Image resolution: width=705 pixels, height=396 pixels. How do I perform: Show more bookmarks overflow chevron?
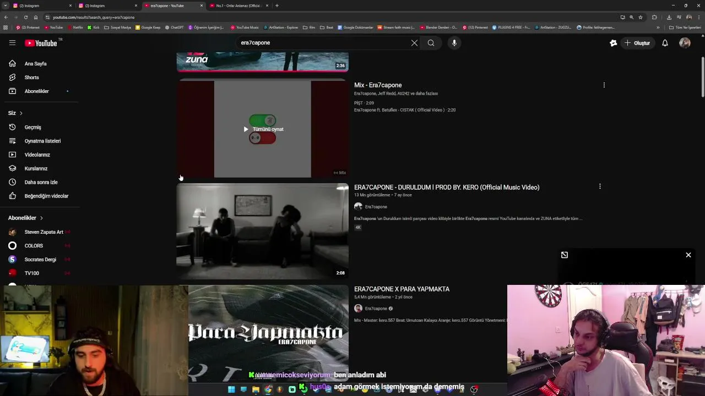pyautogui.click(x=658, y=28)
